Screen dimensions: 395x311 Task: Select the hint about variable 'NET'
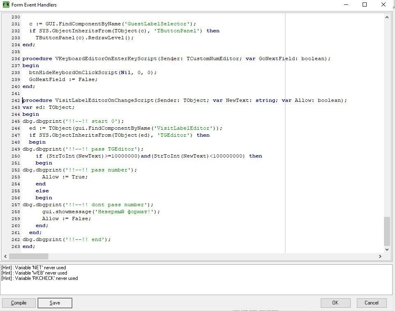point(34,268)
